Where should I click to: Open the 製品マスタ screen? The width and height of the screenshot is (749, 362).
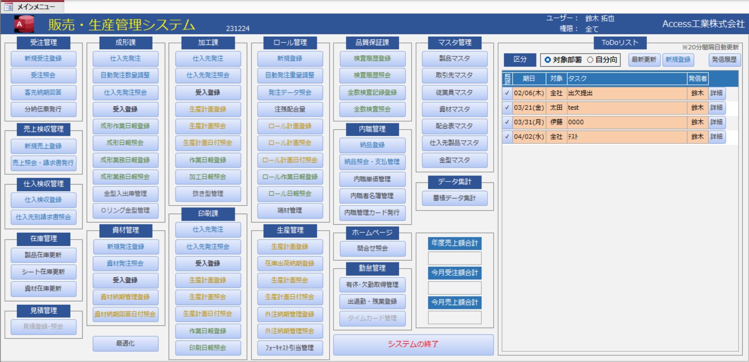454,59
